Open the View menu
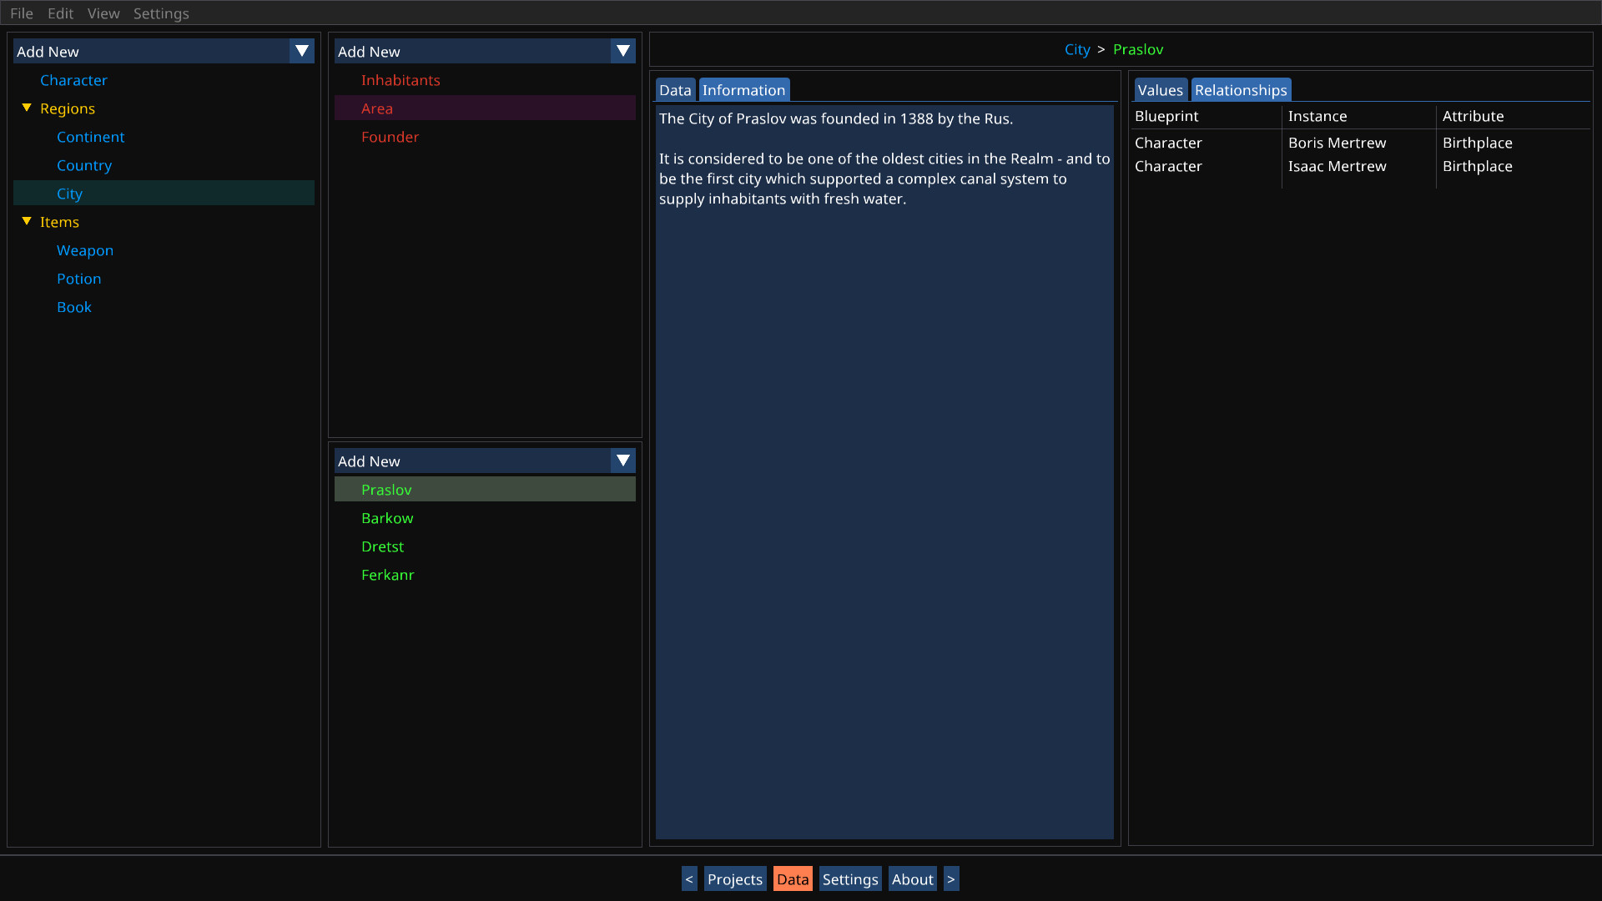1602x901 pixels. 103,13
